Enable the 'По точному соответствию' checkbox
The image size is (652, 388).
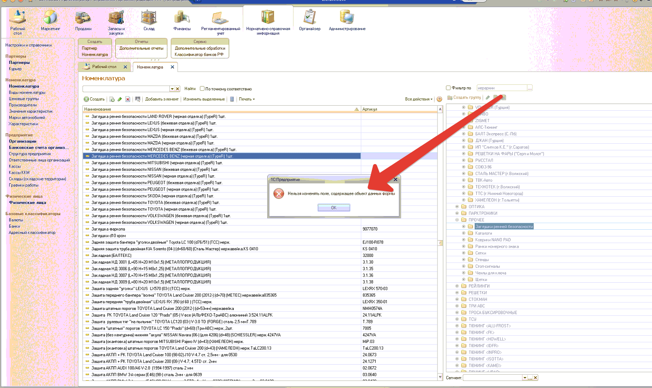(202, 89)
